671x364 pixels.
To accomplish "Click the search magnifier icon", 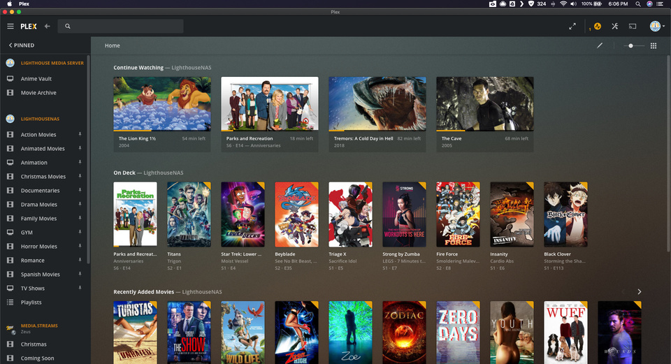I will [x=68, y=26].
